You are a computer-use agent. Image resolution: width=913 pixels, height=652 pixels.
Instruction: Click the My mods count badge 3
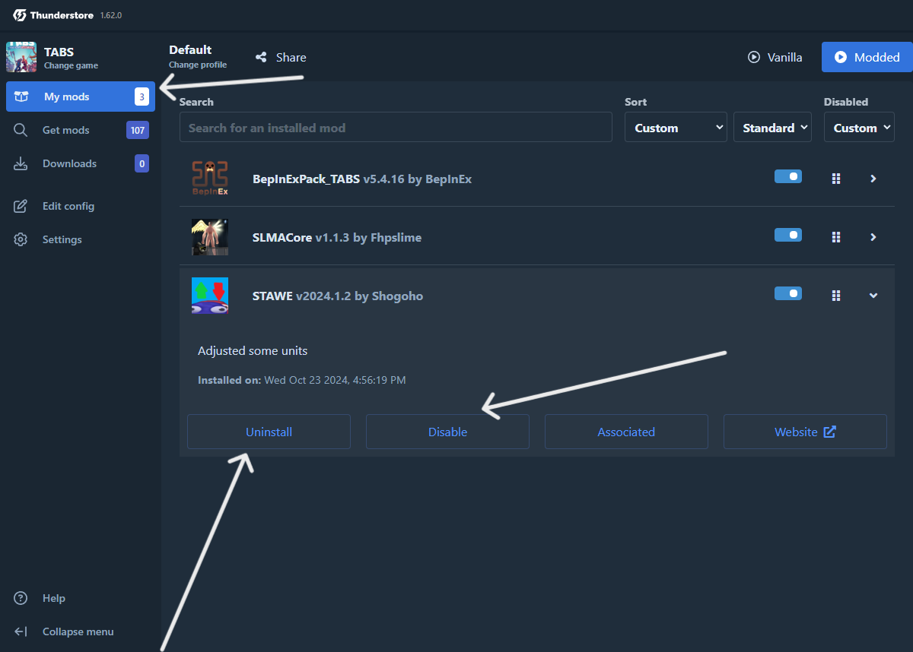tap(142, 97)
